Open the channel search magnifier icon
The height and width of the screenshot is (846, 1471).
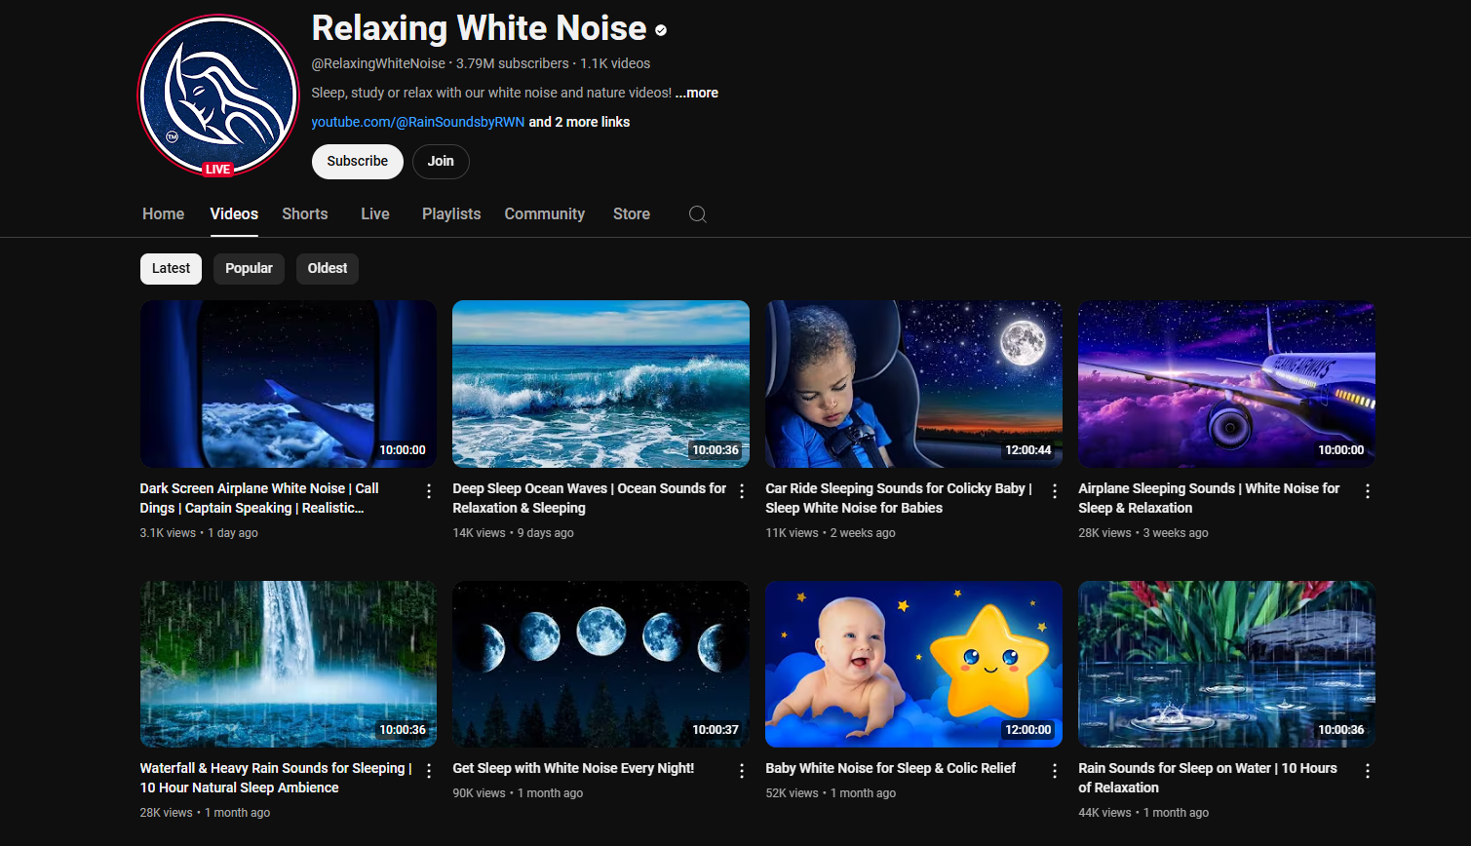coord(697,214)
